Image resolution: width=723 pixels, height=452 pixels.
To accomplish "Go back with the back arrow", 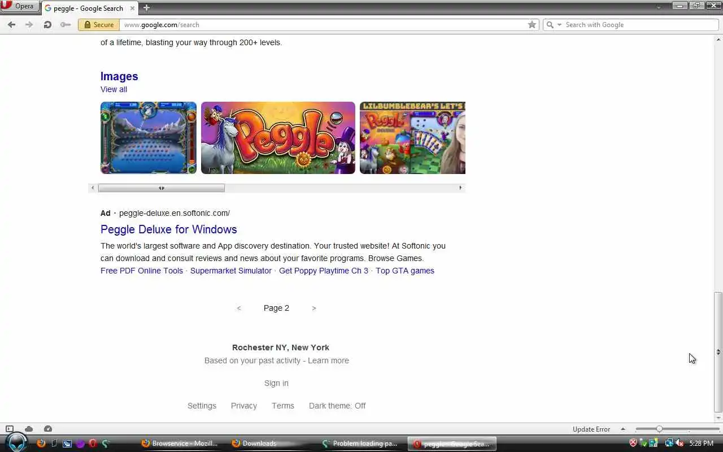I will [x=11, y=24].
